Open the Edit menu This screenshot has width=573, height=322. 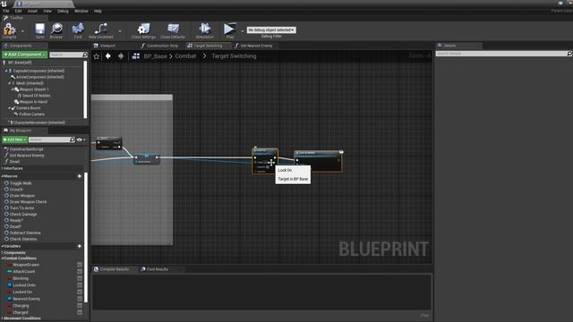click(x=18, y=11)
